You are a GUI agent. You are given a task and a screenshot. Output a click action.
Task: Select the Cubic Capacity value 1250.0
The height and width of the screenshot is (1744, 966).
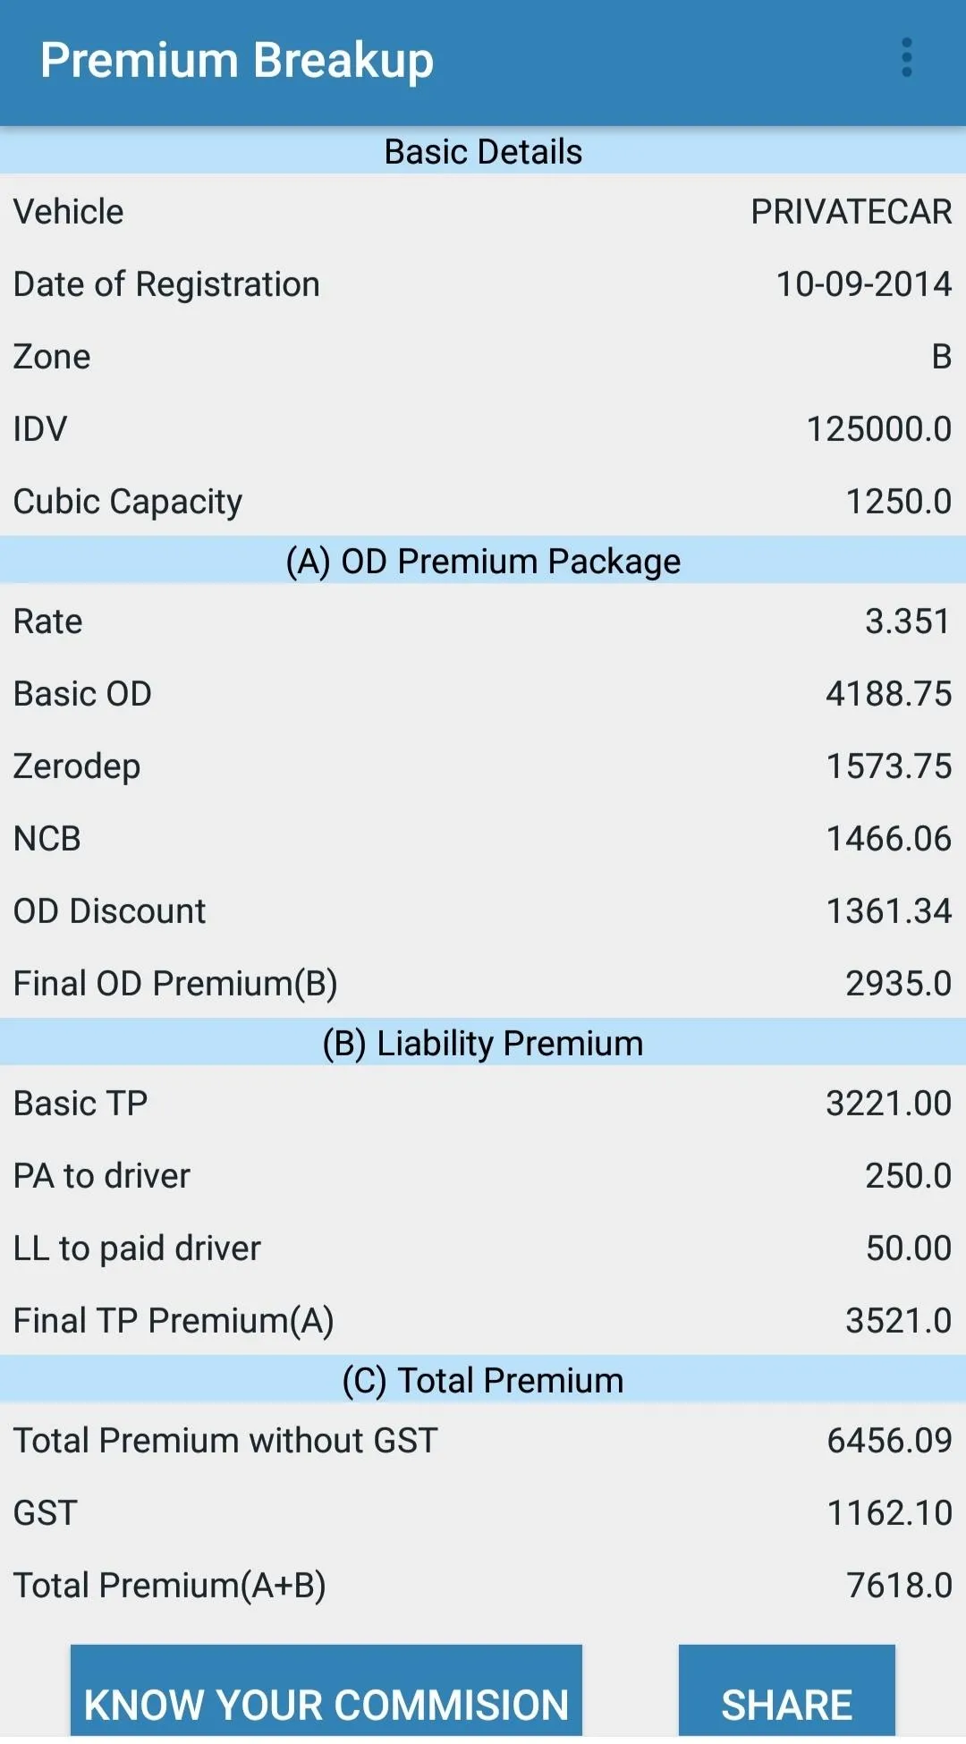(898, 502)
